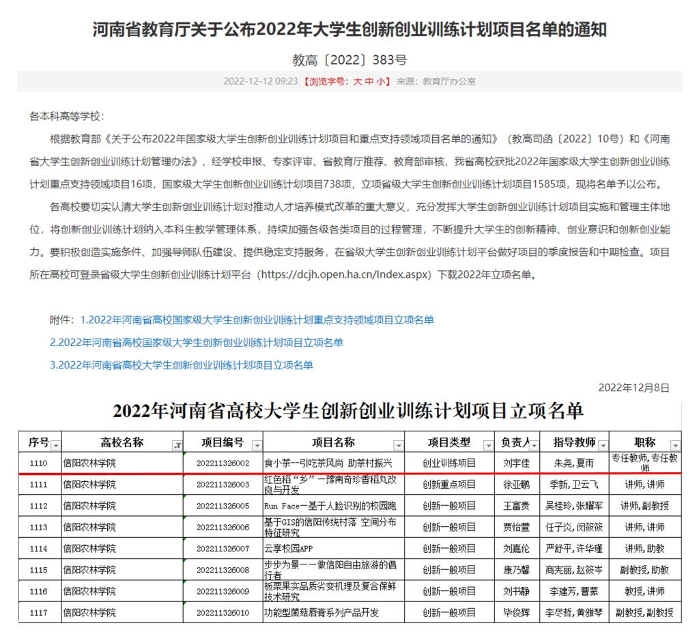The height and width of the screenshot is (632, 699).
Task: Click the 项目类型 column filter arrow
Action: pyautogui.click(x=487, y=445)
